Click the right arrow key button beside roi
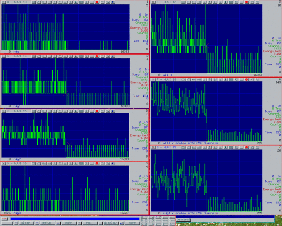282x226 pixels. click(79, 223)
